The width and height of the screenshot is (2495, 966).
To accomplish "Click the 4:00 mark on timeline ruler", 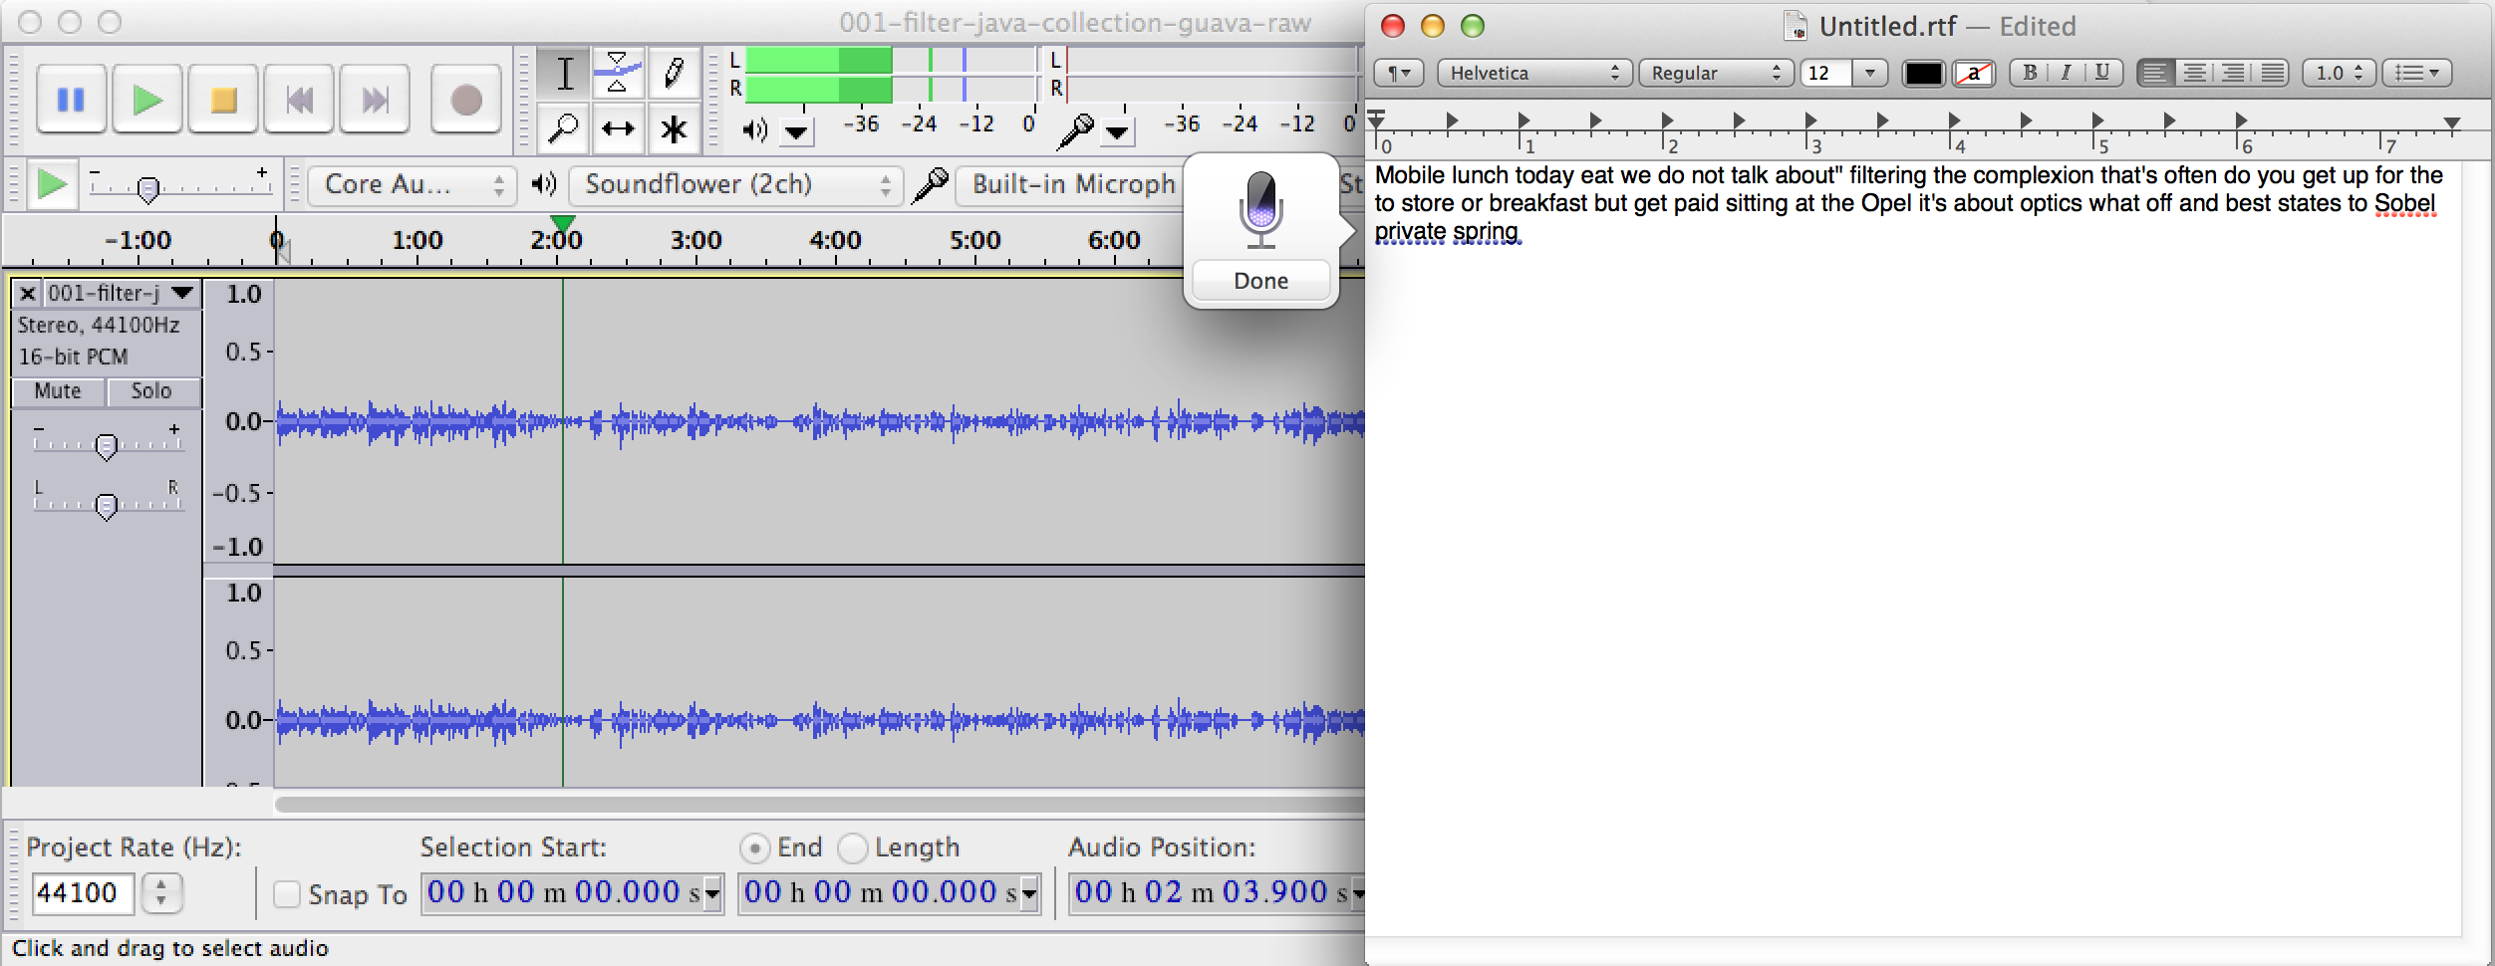I will [835, 240].
